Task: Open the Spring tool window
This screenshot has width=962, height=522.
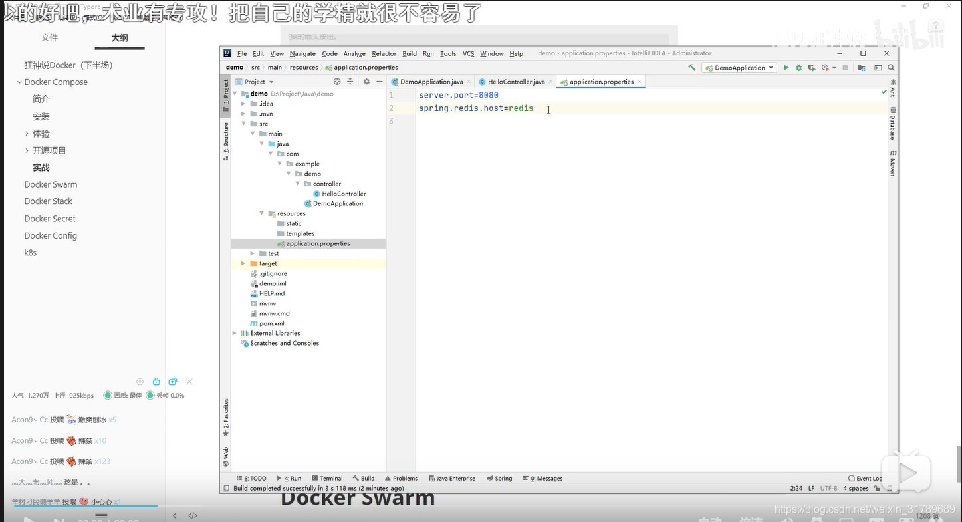Action: tap(499, 478)
